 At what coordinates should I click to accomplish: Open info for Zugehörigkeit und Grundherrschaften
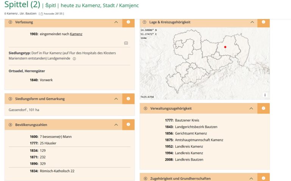click(263, 178)
